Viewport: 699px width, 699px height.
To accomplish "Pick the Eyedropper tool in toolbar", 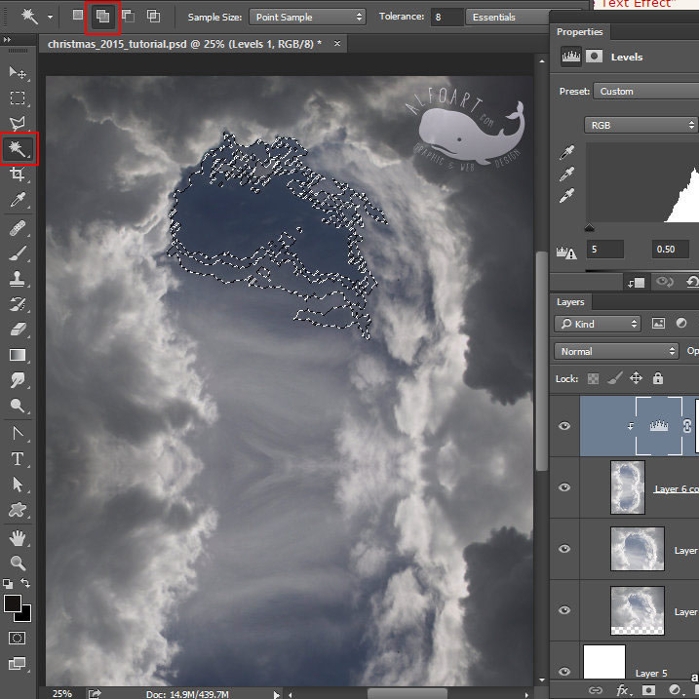I will point(18,200).
